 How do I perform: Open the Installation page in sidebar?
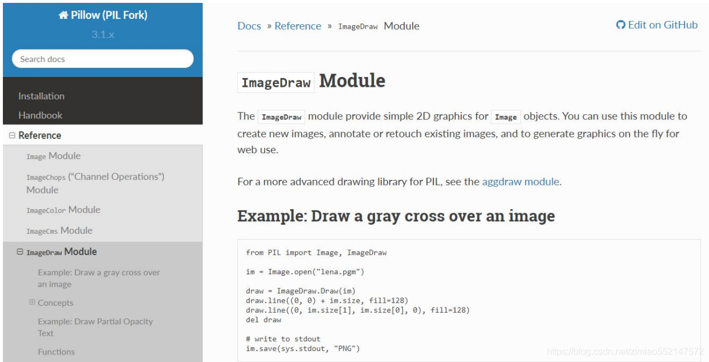pos(41,96)
